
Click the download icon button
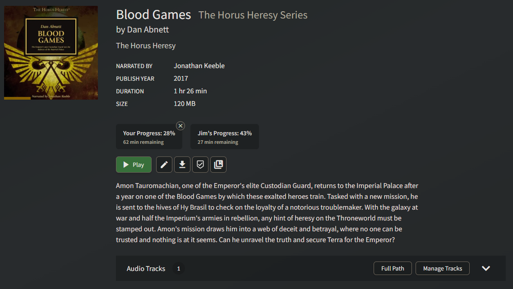(182, 165)
